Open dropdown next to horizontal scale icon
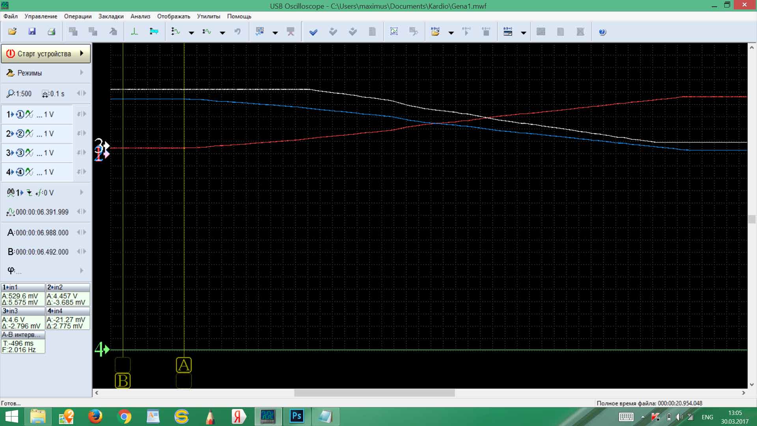757x426 pixels. point(222,33)
